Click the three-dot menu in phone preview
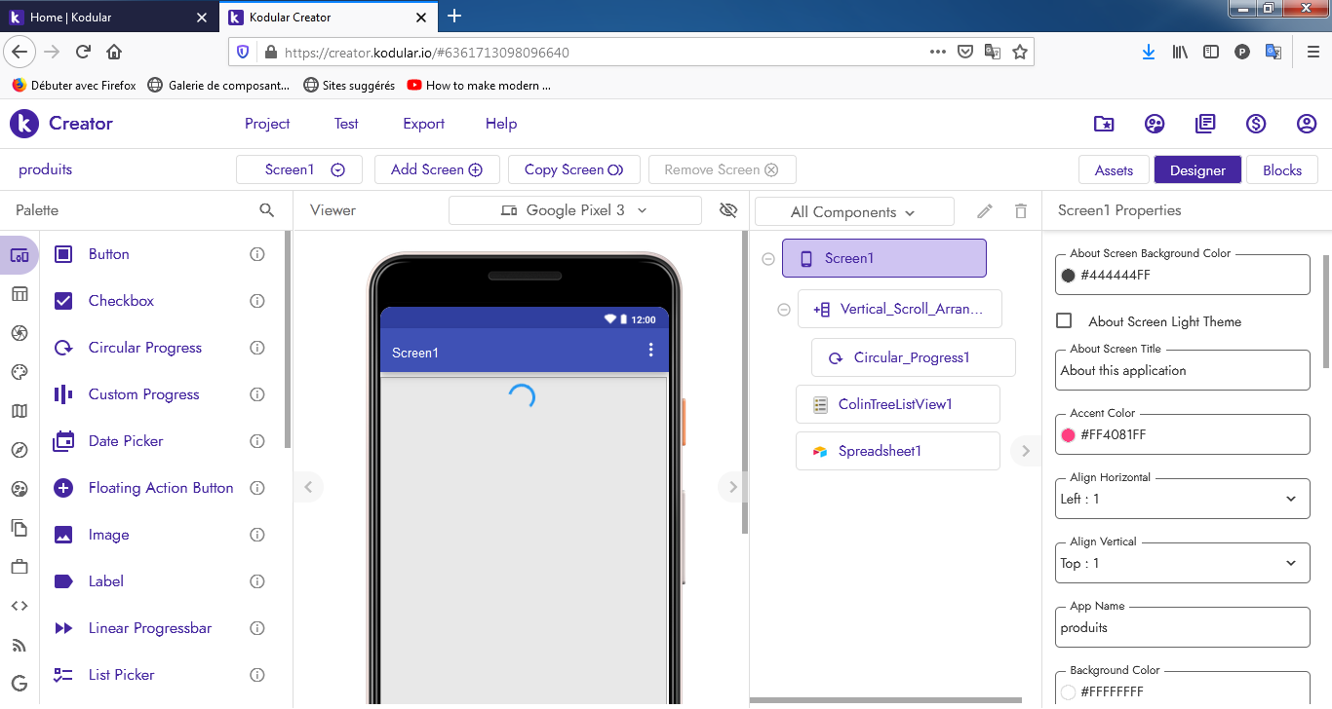1332x709 pixels. 651,351
